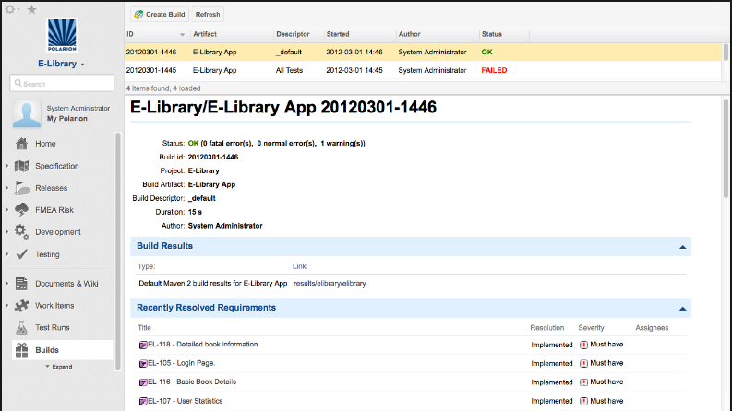Collapse Recently Resolved Requirements section
The image size is (732, 411).
click(682, 309)
